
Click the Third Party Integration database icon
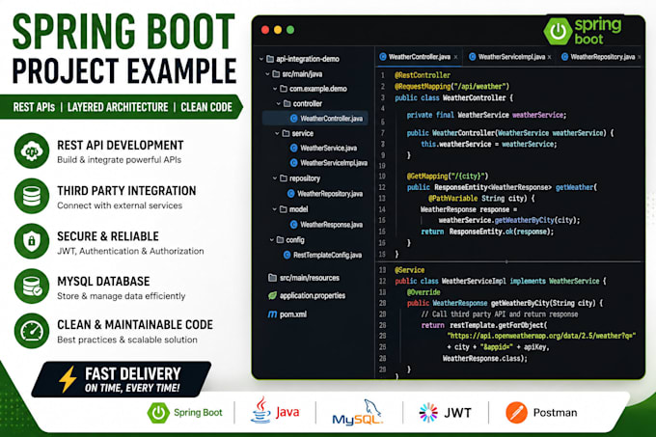32,196
